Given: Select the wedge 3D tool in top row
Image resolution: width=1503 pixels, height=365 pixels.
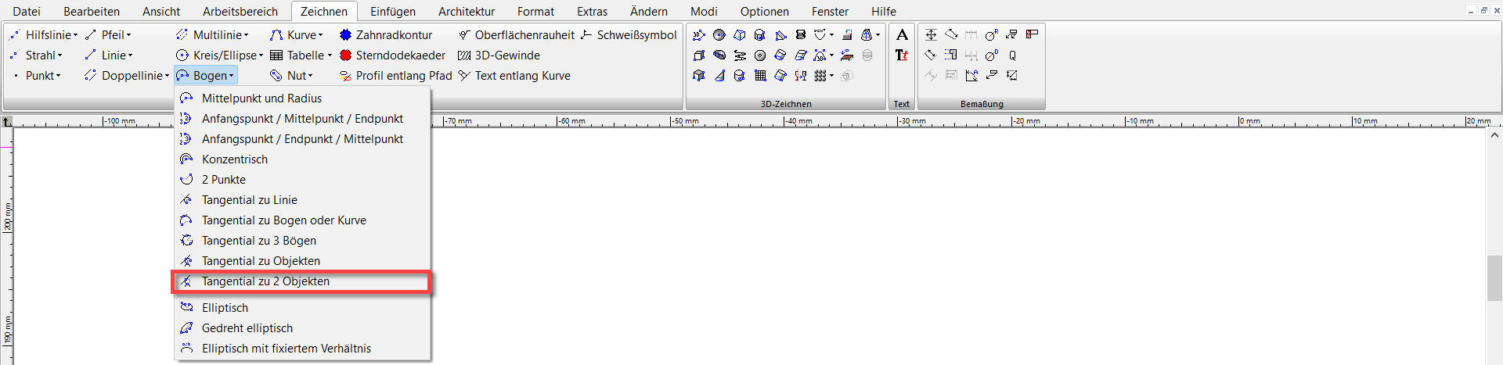Looking at the screenshot, I should [x=780, y=34].
